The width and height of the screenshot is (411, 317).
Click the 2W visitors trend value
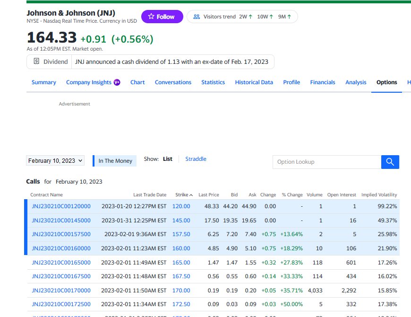pyautogui.click(x=246, y=17)
